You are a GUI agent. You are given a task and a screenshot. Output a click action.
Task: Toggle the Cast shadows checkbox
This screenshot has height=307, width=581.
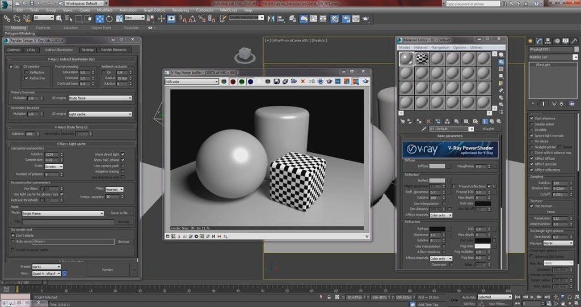[532, 118]
